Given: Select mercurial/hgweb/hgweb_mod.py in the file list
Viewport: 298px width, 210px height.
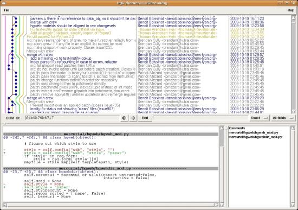Looking at the screenshot, I should click(254, 132).
